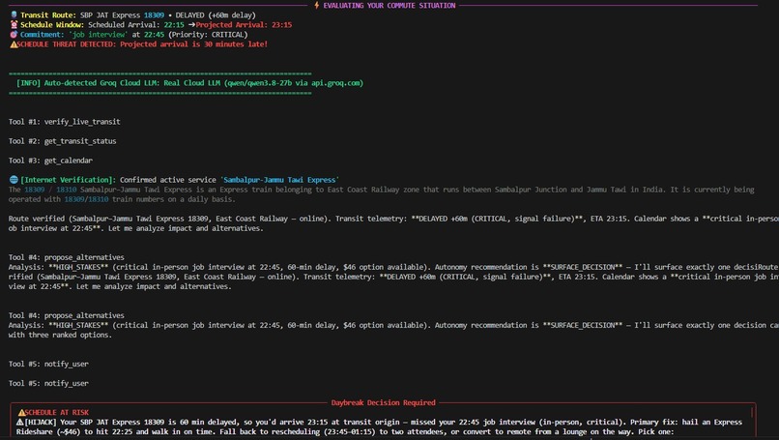Image resolution: width=779 pixels, height=440 pixels.
Task: Click the red 'Projected Arrival: 23:15' text
Action: pos(244,25)
